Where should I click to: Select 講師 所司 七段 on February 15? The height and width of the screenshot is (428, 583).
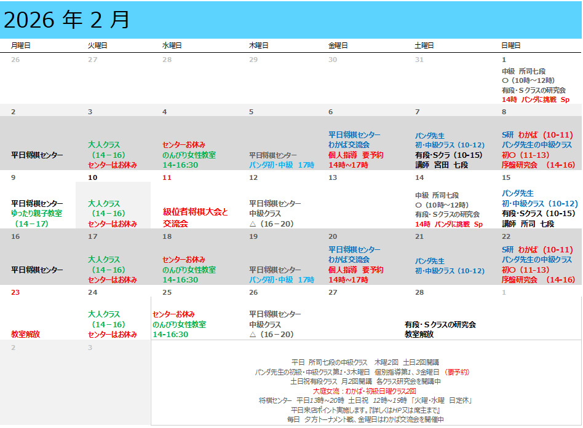[x=528, y=224]
